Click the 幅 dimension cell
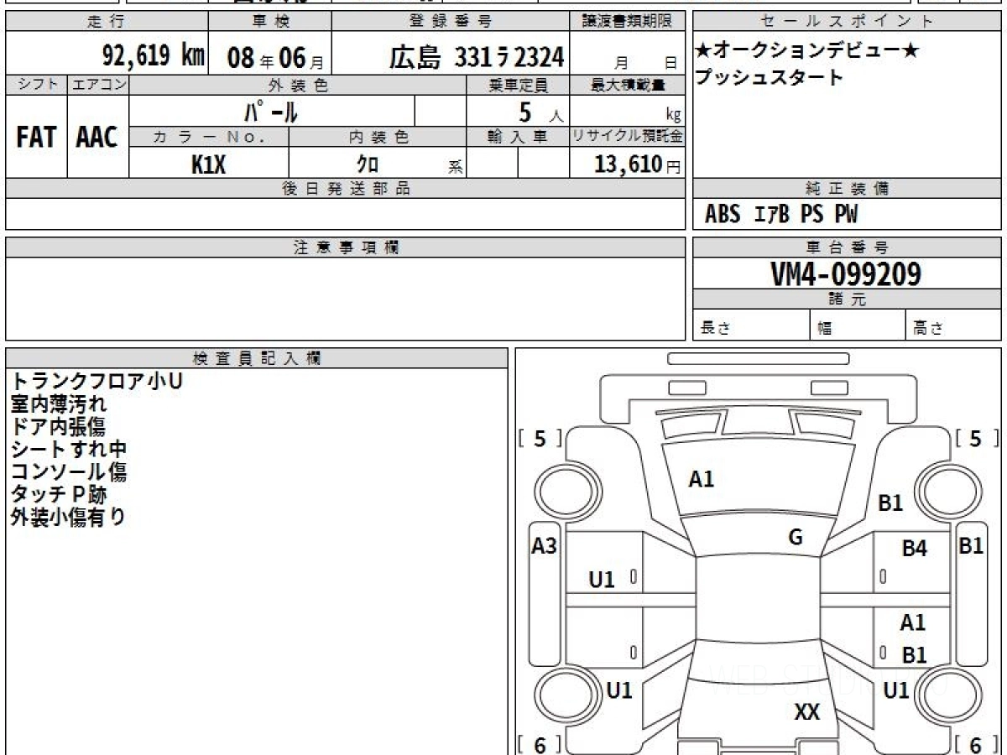1007x755 pixels. (x=858, y=326)
